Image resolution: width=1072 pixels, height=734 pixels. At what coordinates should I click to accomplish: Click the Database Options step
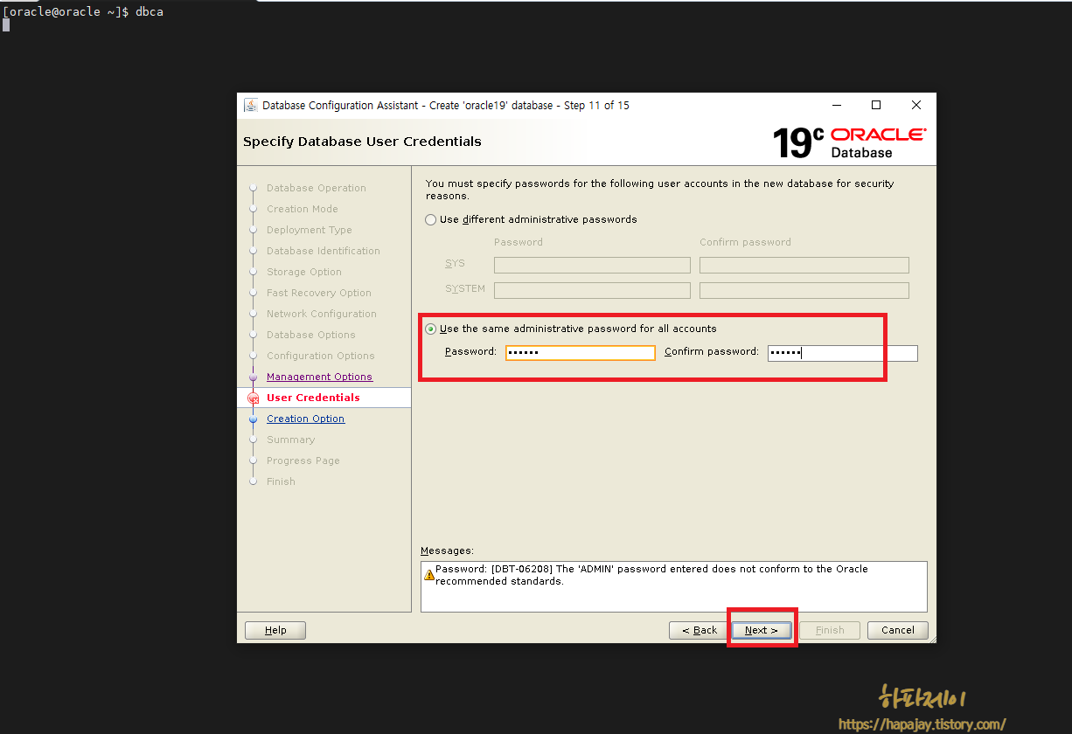[x=311, y=335]
